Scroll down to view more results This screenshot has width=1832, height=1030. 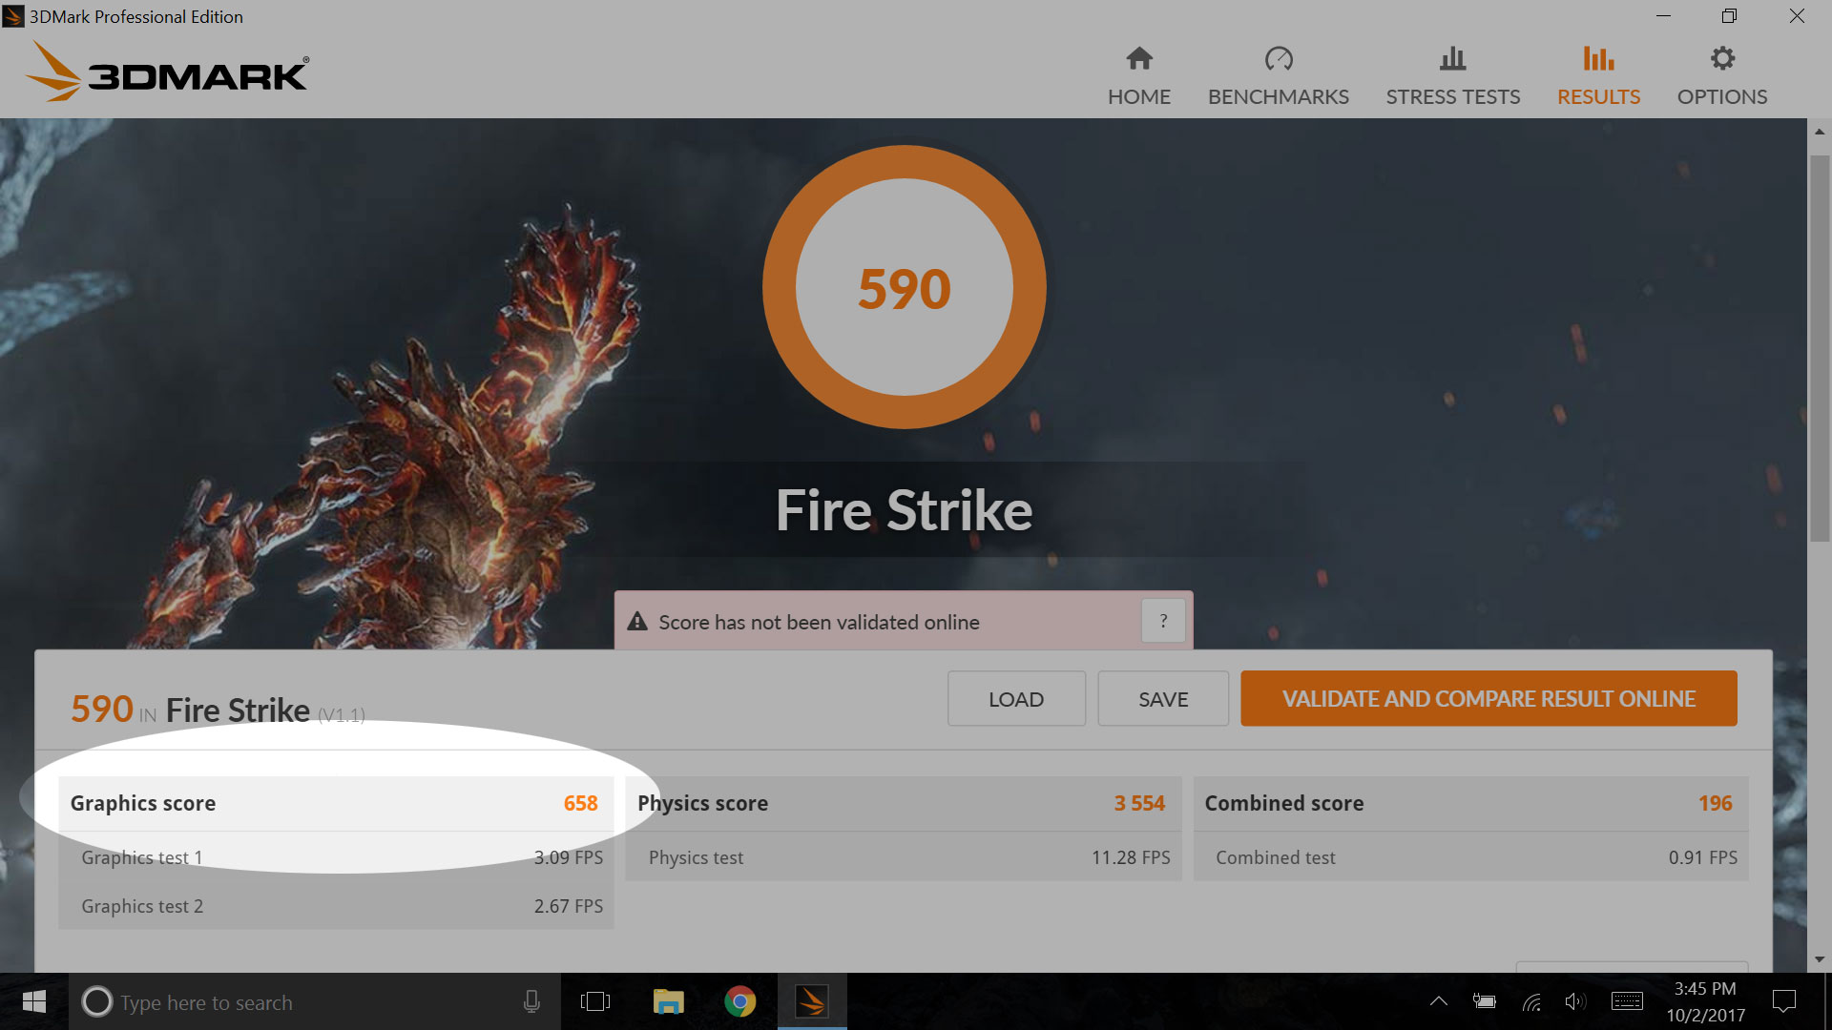pos(1817,951)
